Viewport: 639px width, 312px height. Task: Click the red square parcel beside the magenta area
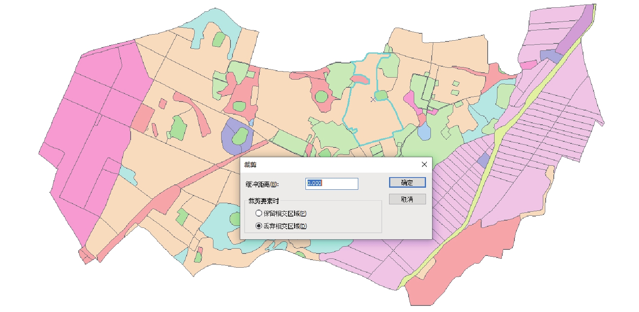coord(142,117)
